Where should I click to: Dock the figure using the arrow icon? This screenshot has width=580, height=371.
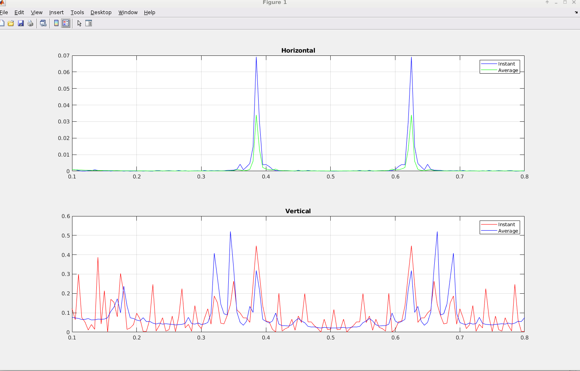[576, 12]
